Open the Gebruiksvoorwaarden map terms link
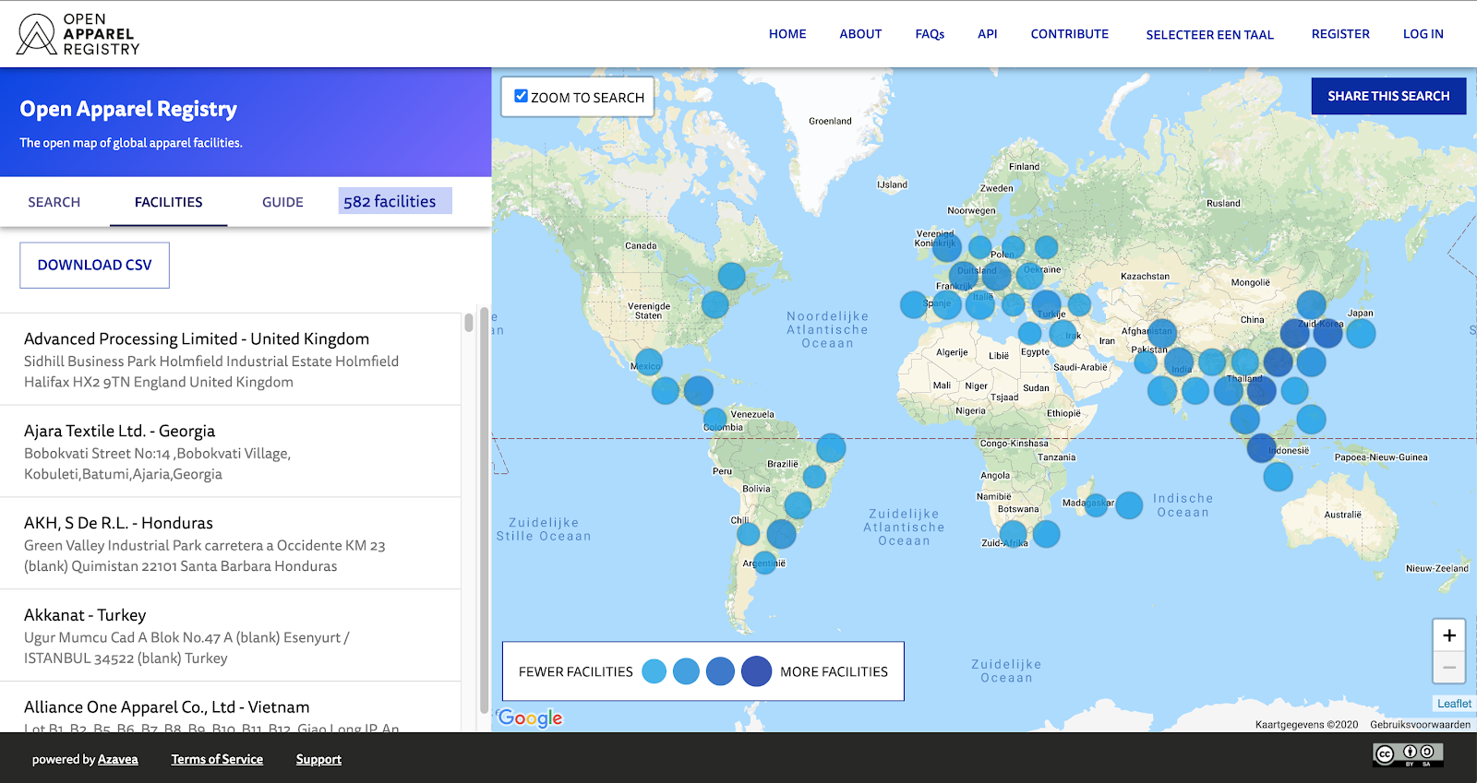 tap(1420, 725)
